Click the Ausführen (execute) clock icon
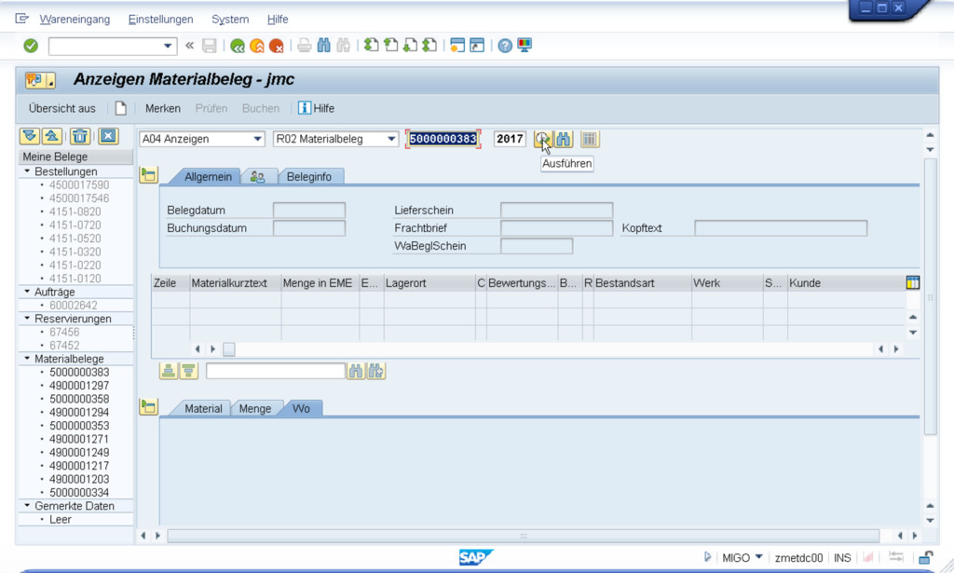 tap(543, 139)
